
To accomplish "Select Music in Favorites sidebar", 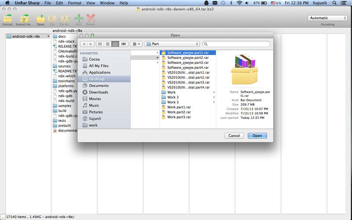I will [104, 106].
